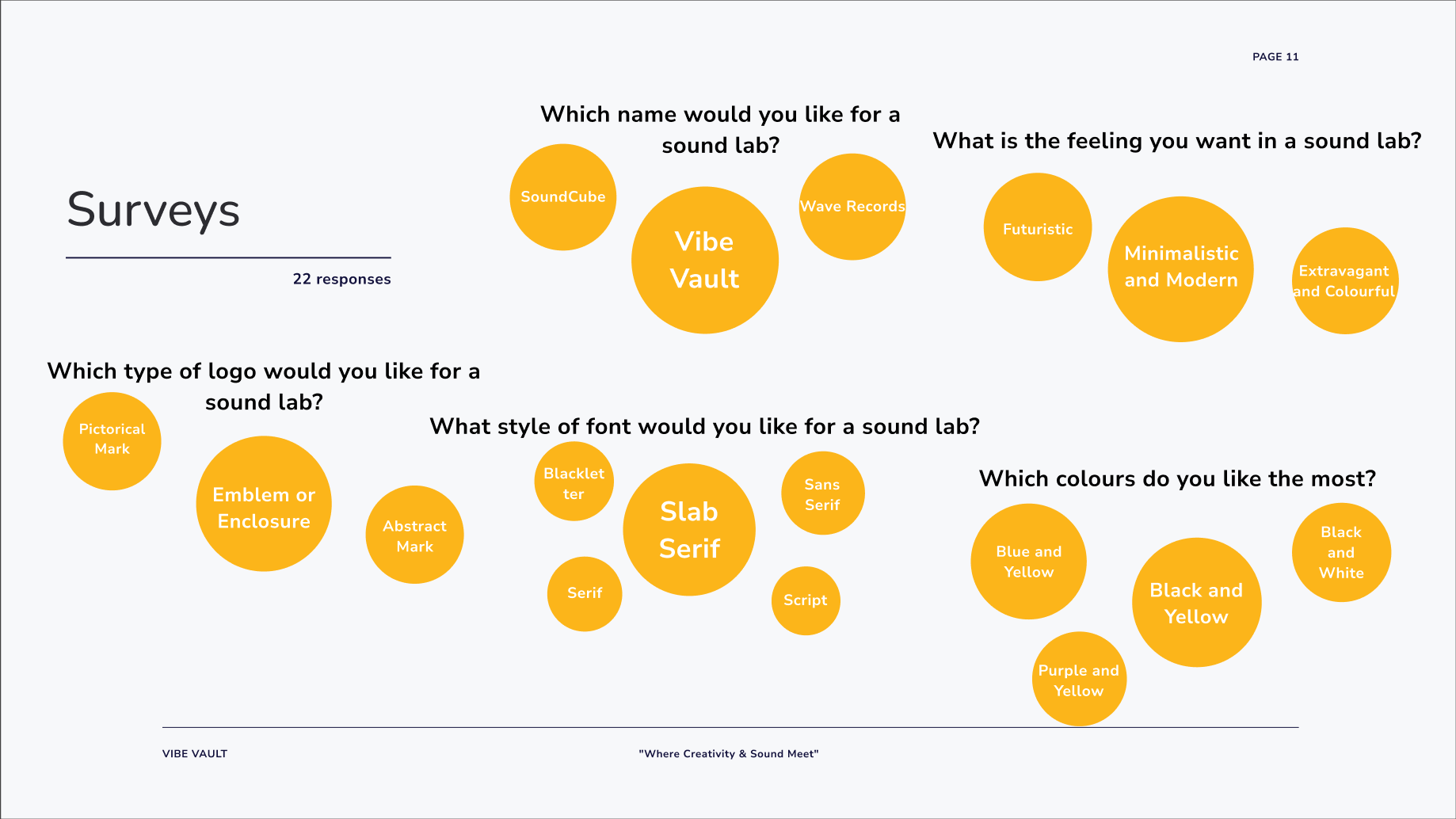Click the Surveys heading text
The width and height of the screenshot is (1456, 819).
pyautogui.click(x=154, y=211)
